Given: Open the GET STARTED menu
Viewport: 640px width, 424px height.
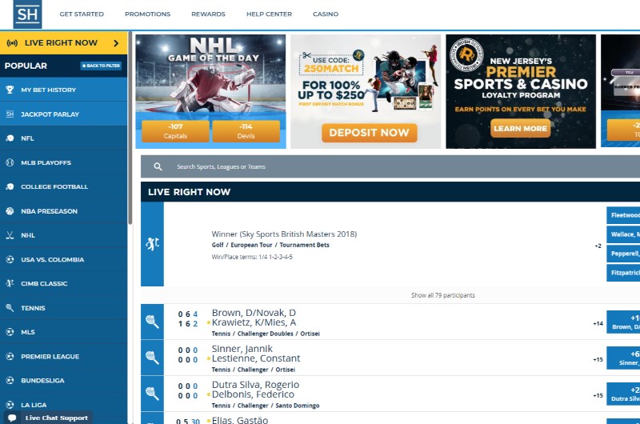Looking at the screenshot, I should tap(82, 14).
